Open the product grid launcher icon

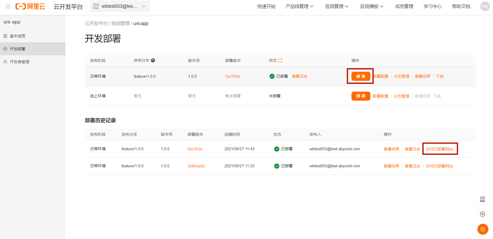[8, 6]
